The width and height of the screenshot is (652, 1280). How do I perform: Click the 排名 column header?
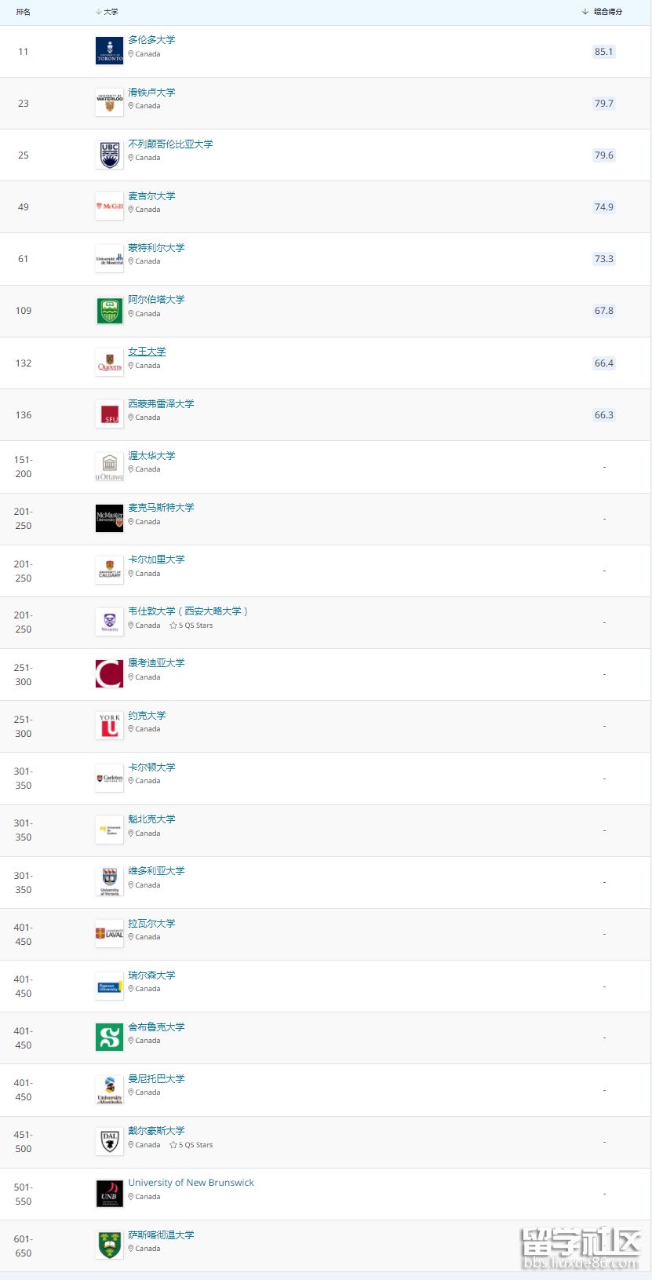click(24, 12)
